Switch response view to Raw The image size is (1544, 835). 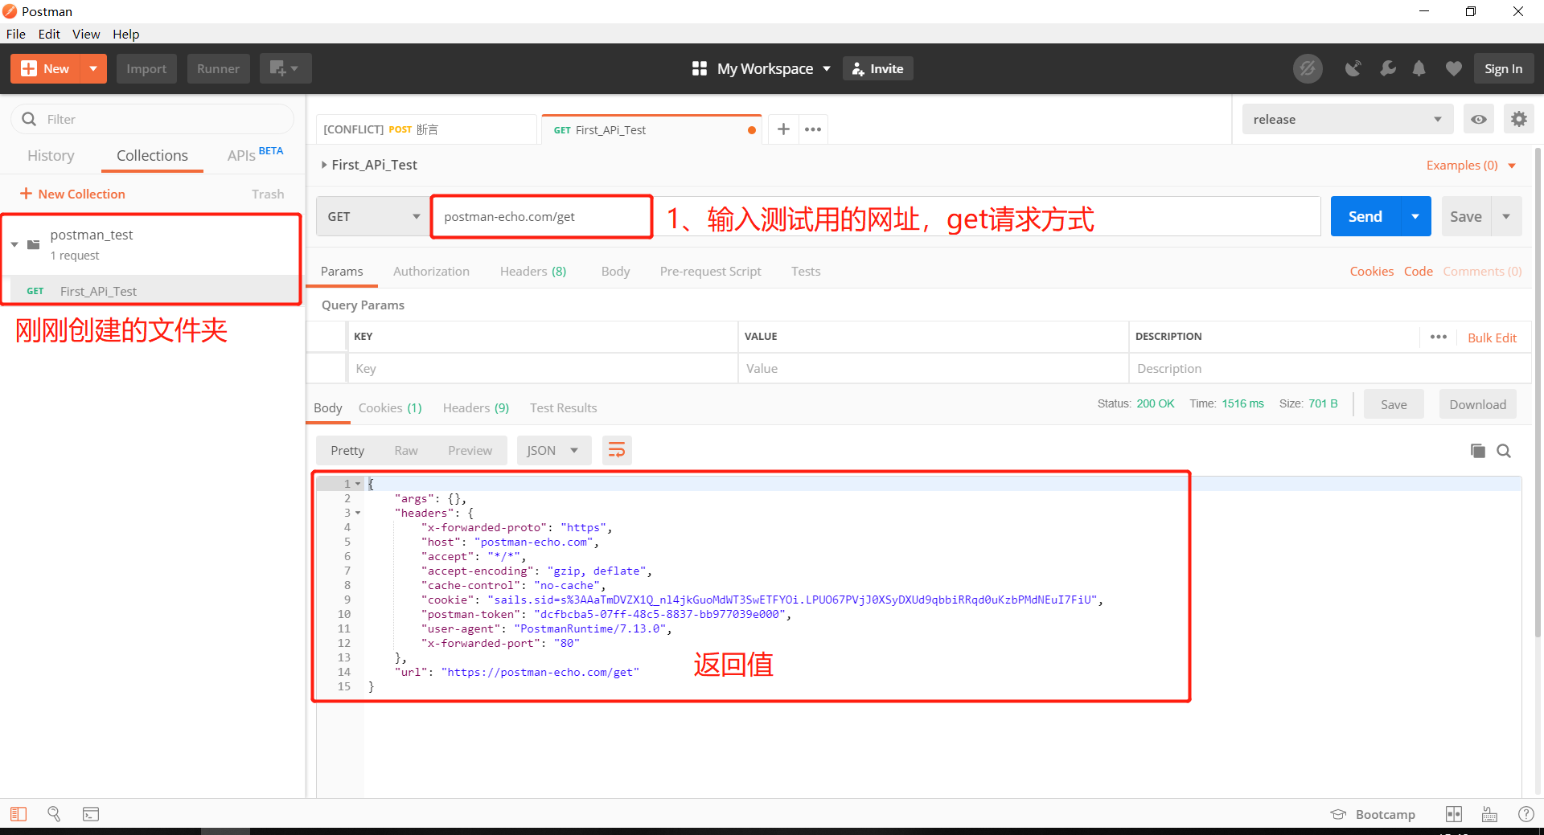coord(406,451)
